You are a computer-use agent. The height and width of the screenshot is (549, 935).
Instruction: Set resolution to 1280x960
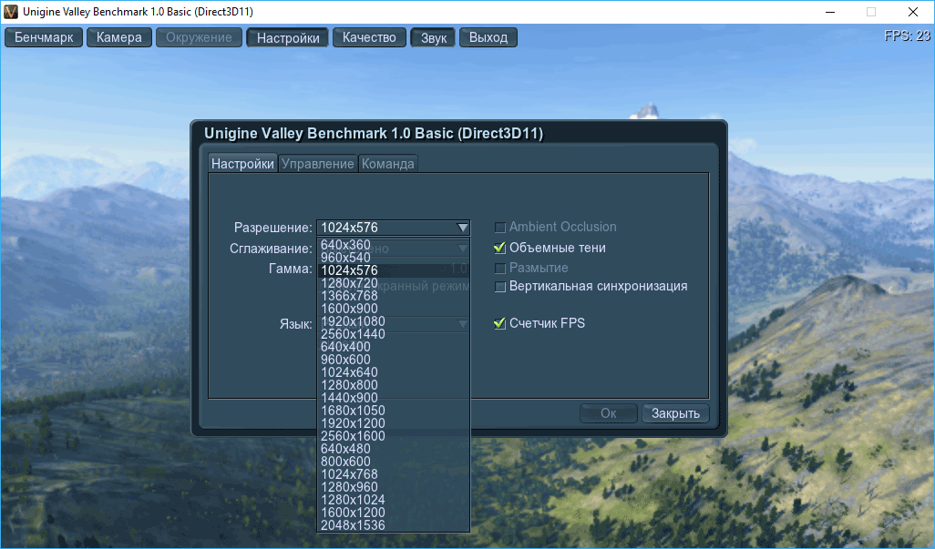pos(394,487)
